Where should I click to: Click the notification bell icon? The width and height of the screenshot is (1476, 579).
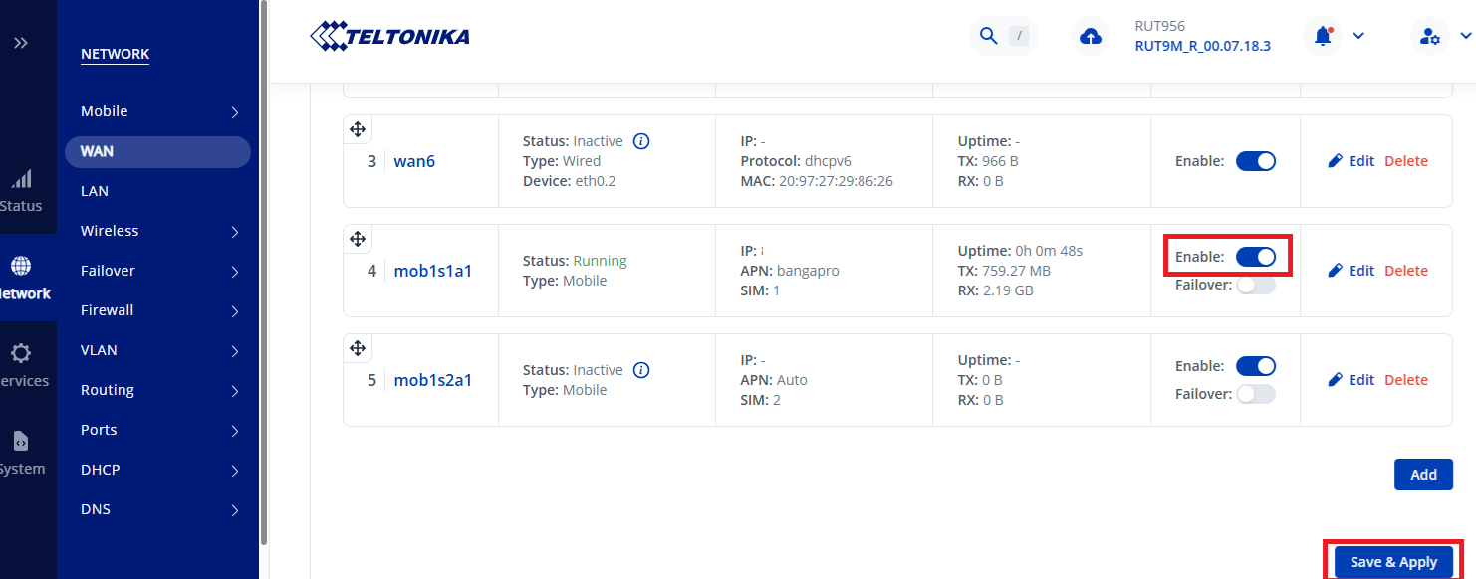click(1323, 37)
